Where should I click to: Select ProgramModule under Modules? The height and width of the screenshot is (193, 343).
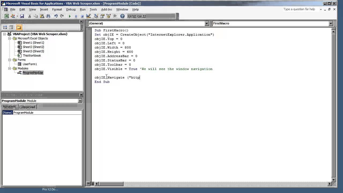[33, 73]
